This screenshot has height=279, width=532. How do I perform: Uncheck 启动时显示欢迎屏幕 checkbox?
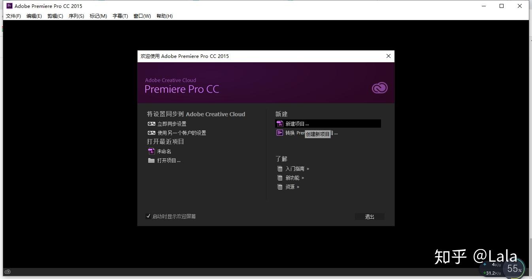[148, 216]
